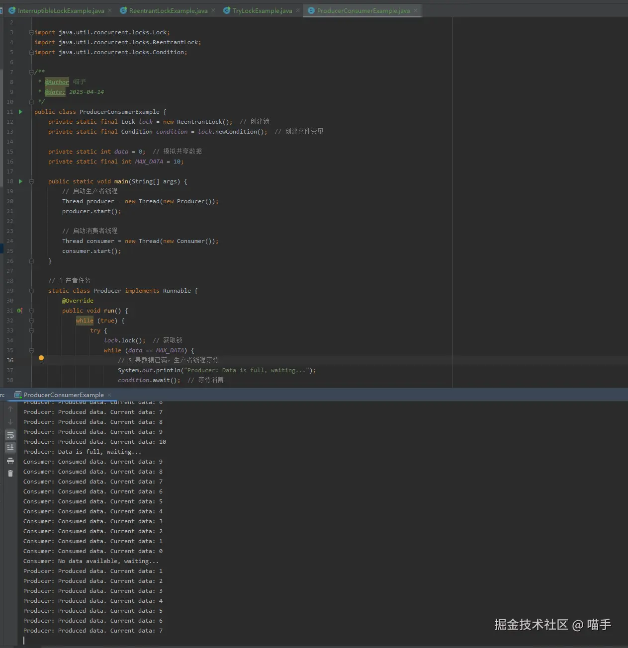Click 'condition.await();' on line 38
This screenshot has height=648, width=628.
149,380
